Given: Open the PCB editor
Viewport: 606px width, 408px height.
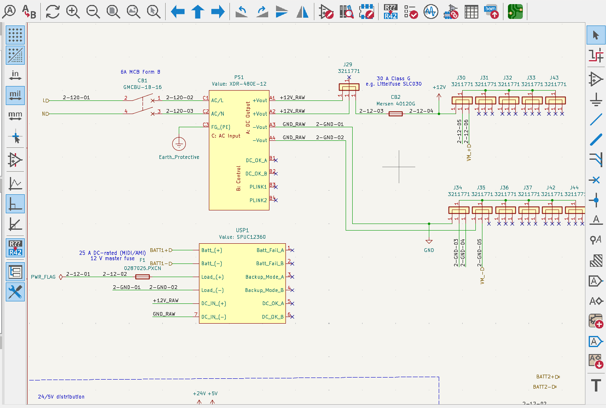Looking at the screenshot, I should point(515,12).
